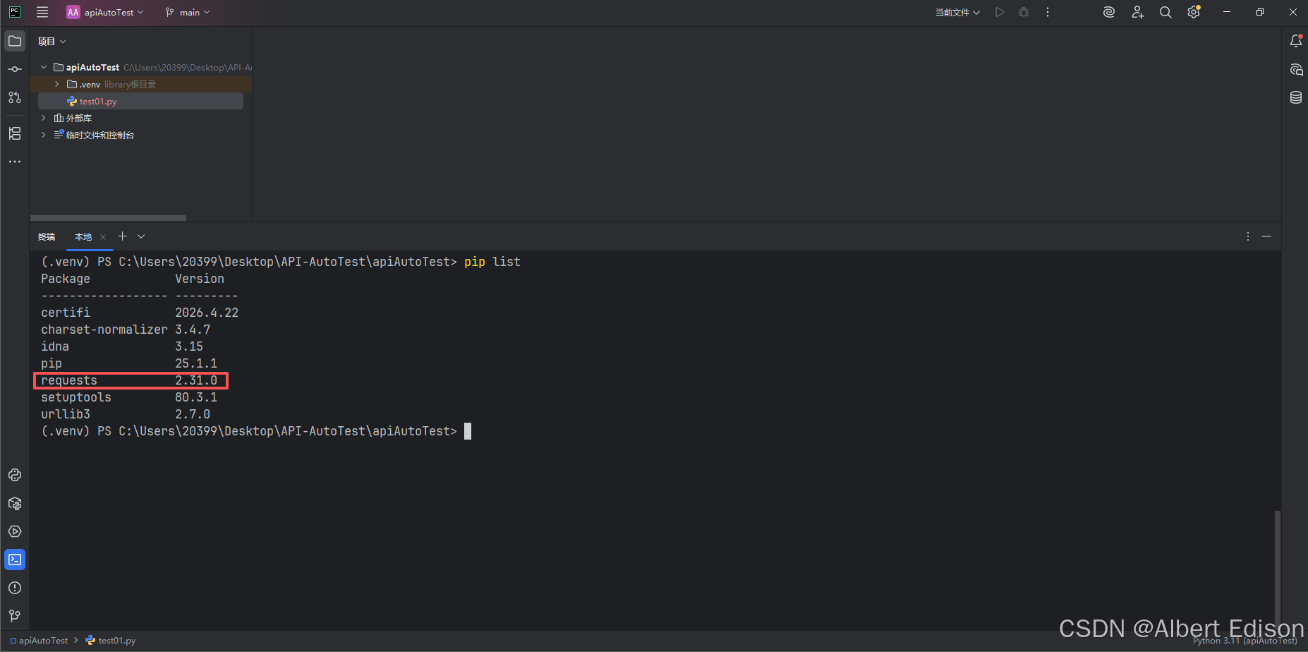Click the 'certifi' package row
Image resolution: width=1308 pixels, height=652 pixels.
pyautogui.click(x=140, y=313)
